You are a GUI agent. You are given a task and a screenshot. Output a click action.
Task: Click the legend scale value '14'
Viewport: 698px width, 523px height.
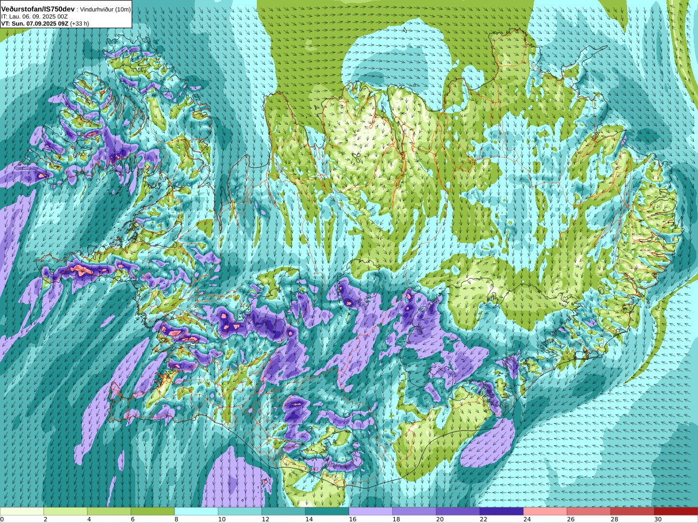[x=309, y=519]
